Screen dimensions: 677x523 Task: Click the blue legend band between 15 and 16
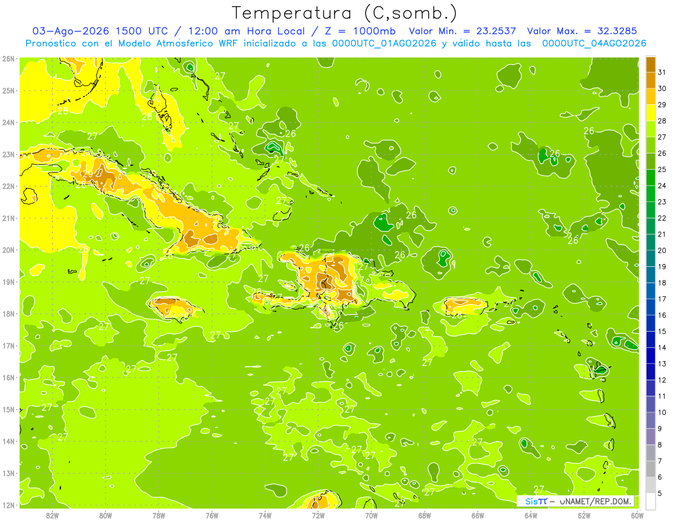(x=650, y=323)
